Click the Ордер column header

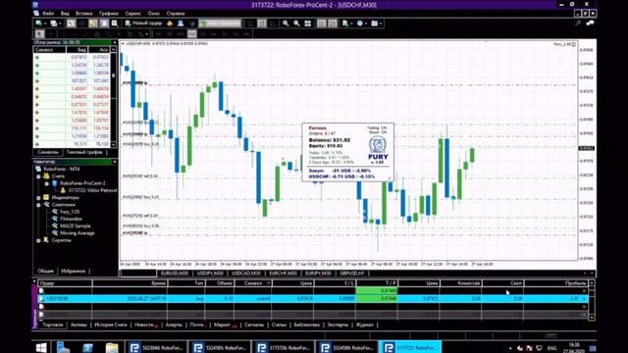point(65,283)
